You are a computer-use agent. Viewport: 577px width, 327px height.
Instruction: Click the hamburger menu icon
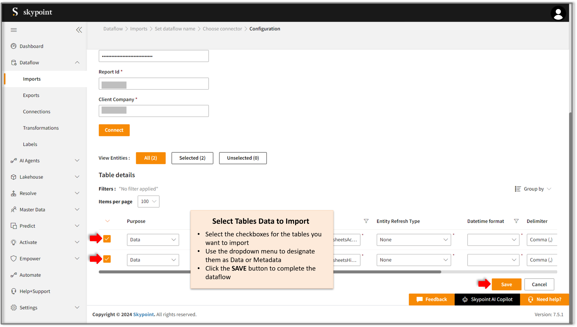click(14, 30)
